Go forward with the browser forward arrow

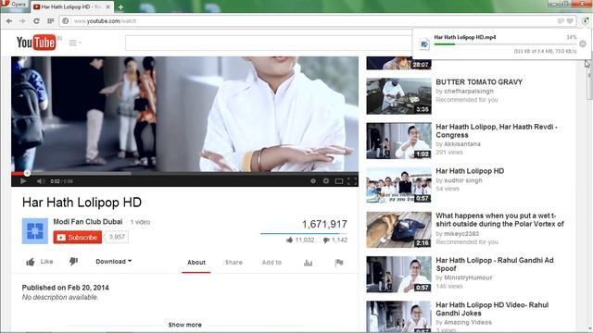[22, 21]
